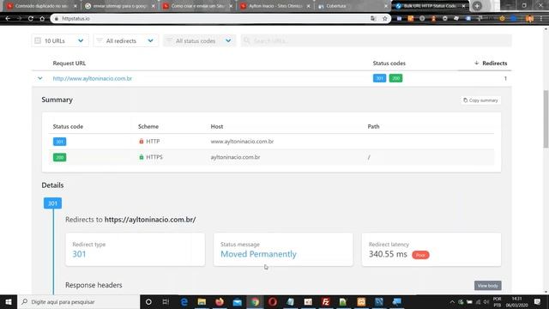549x309 pixels.
Task: Switch to the Aylton Inacio tab
Action: [x=275, y=6]
